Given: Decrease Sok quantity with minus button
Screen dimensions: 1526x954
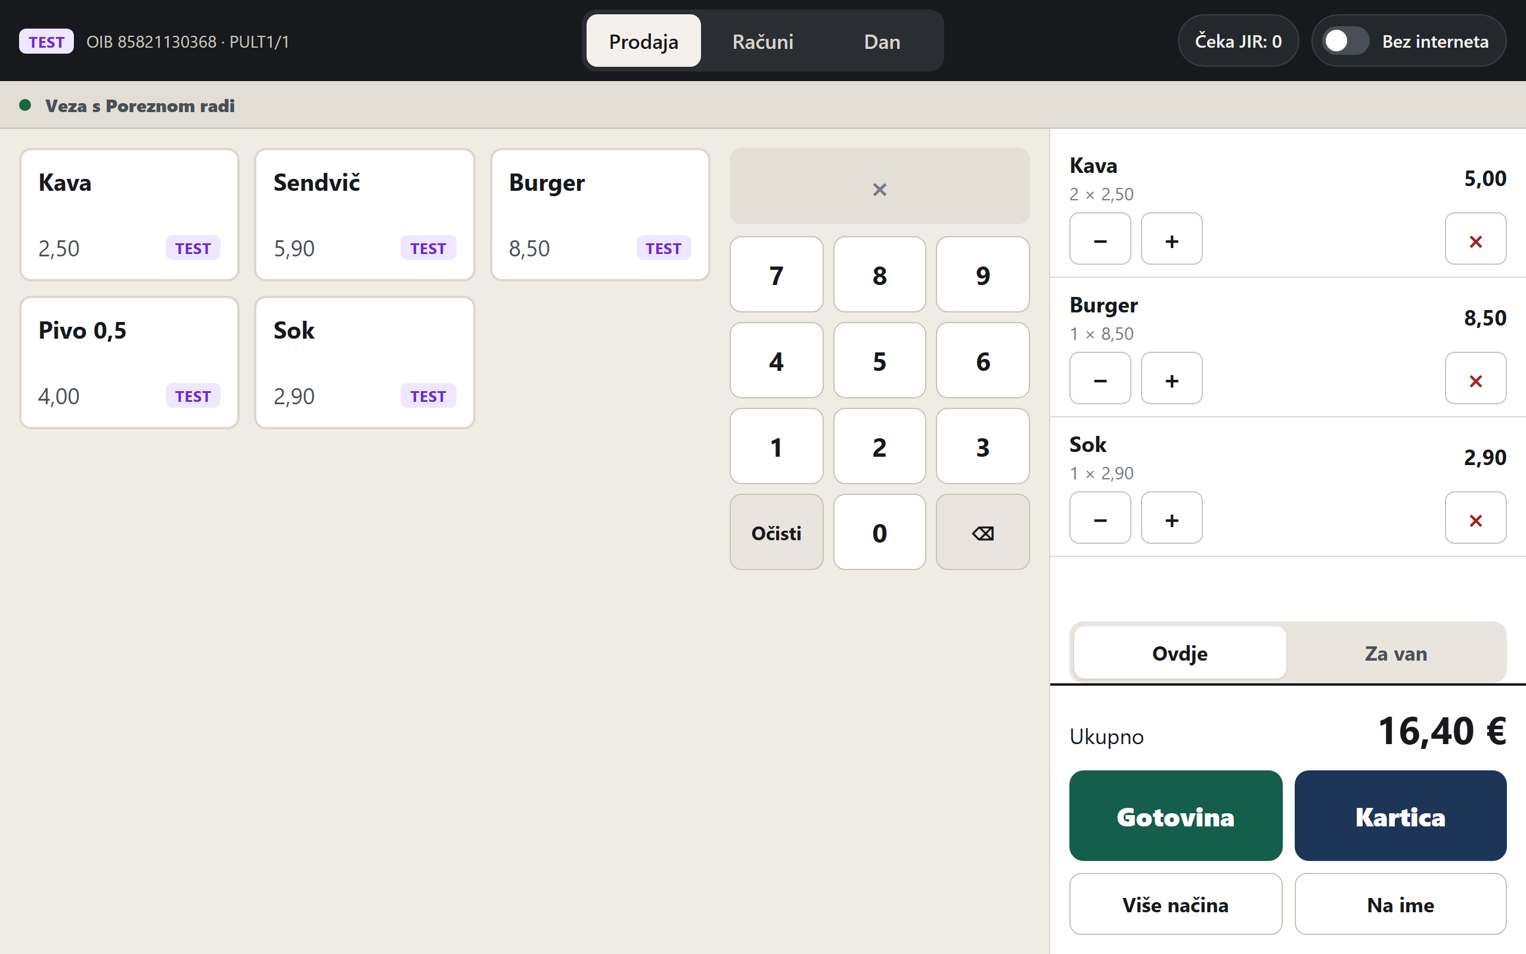Looking at the screenshot, I should point(1100,518).
